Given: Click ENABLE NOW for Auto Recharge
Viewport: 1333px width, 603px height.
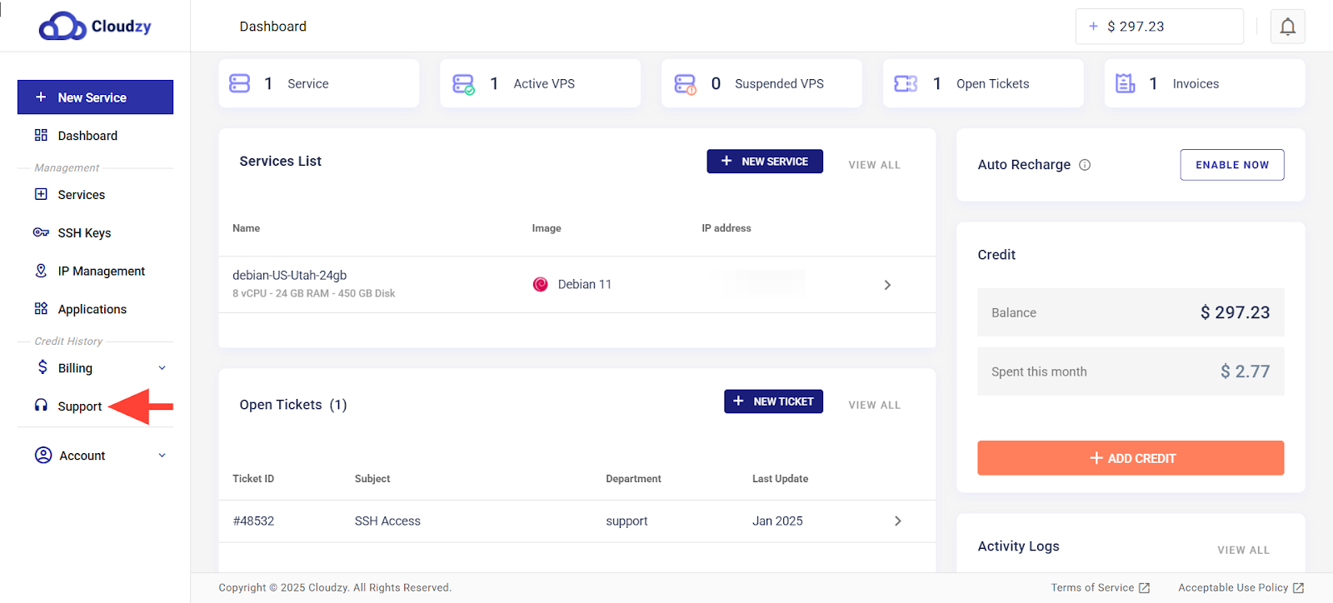Looking at the screenshot, I should tap(1232, 165).
